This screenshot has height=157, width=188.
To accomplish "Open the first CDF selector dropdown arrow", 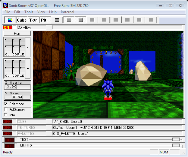I will click(28, 47).
